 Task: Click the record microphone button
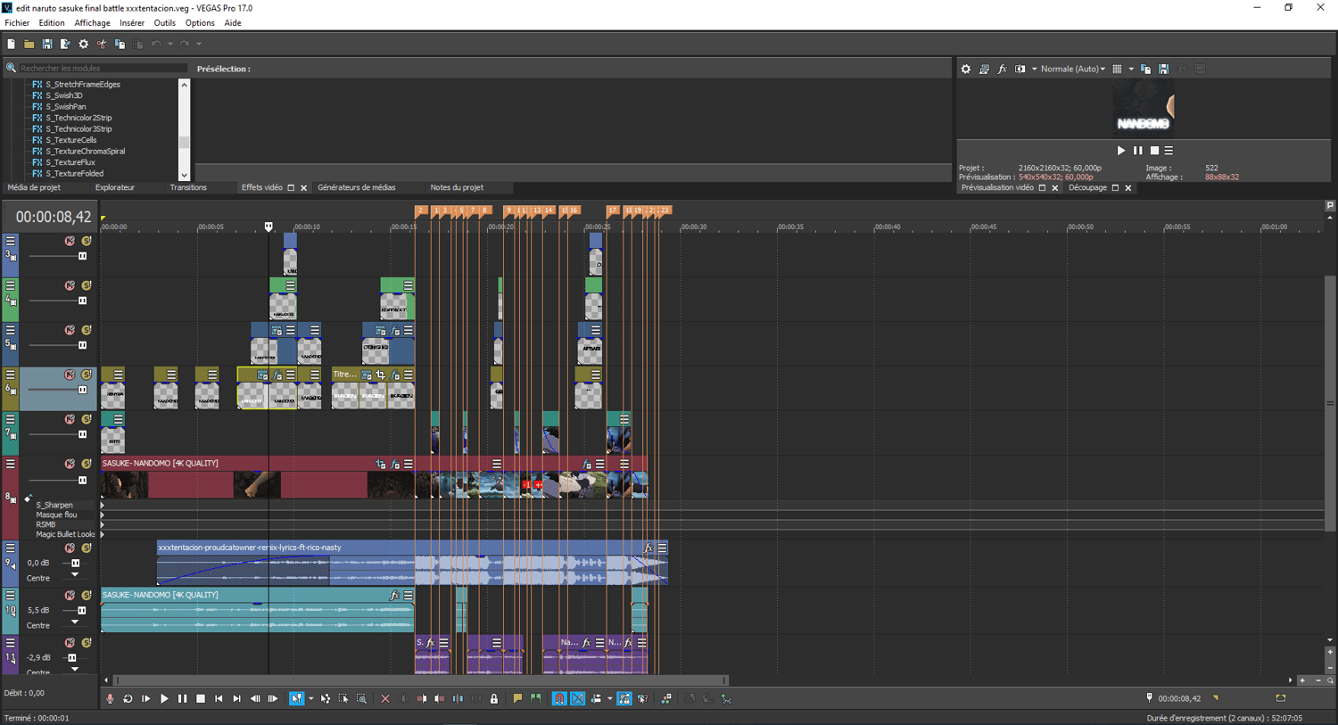(x=110, y=699)
